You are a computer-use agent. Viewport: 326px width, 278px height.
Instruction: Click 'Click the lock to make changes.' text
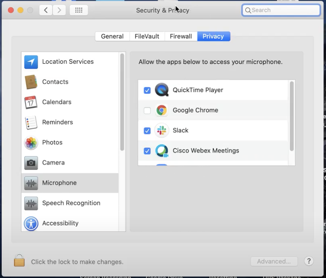[77, 262]
